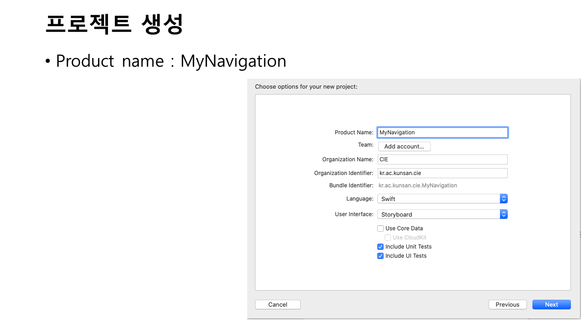Proceed by clicking the Next button

(551, 305)
